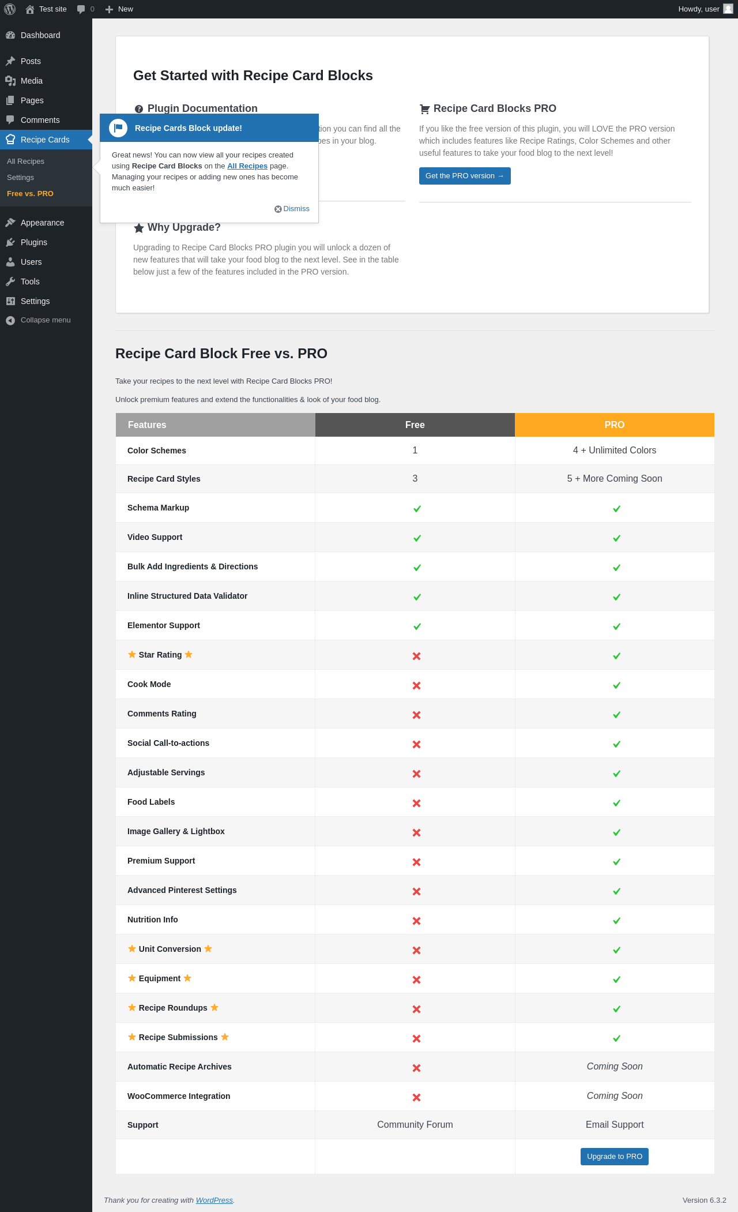
Task: Open the WordPress link in footer
Action: 214,1200
